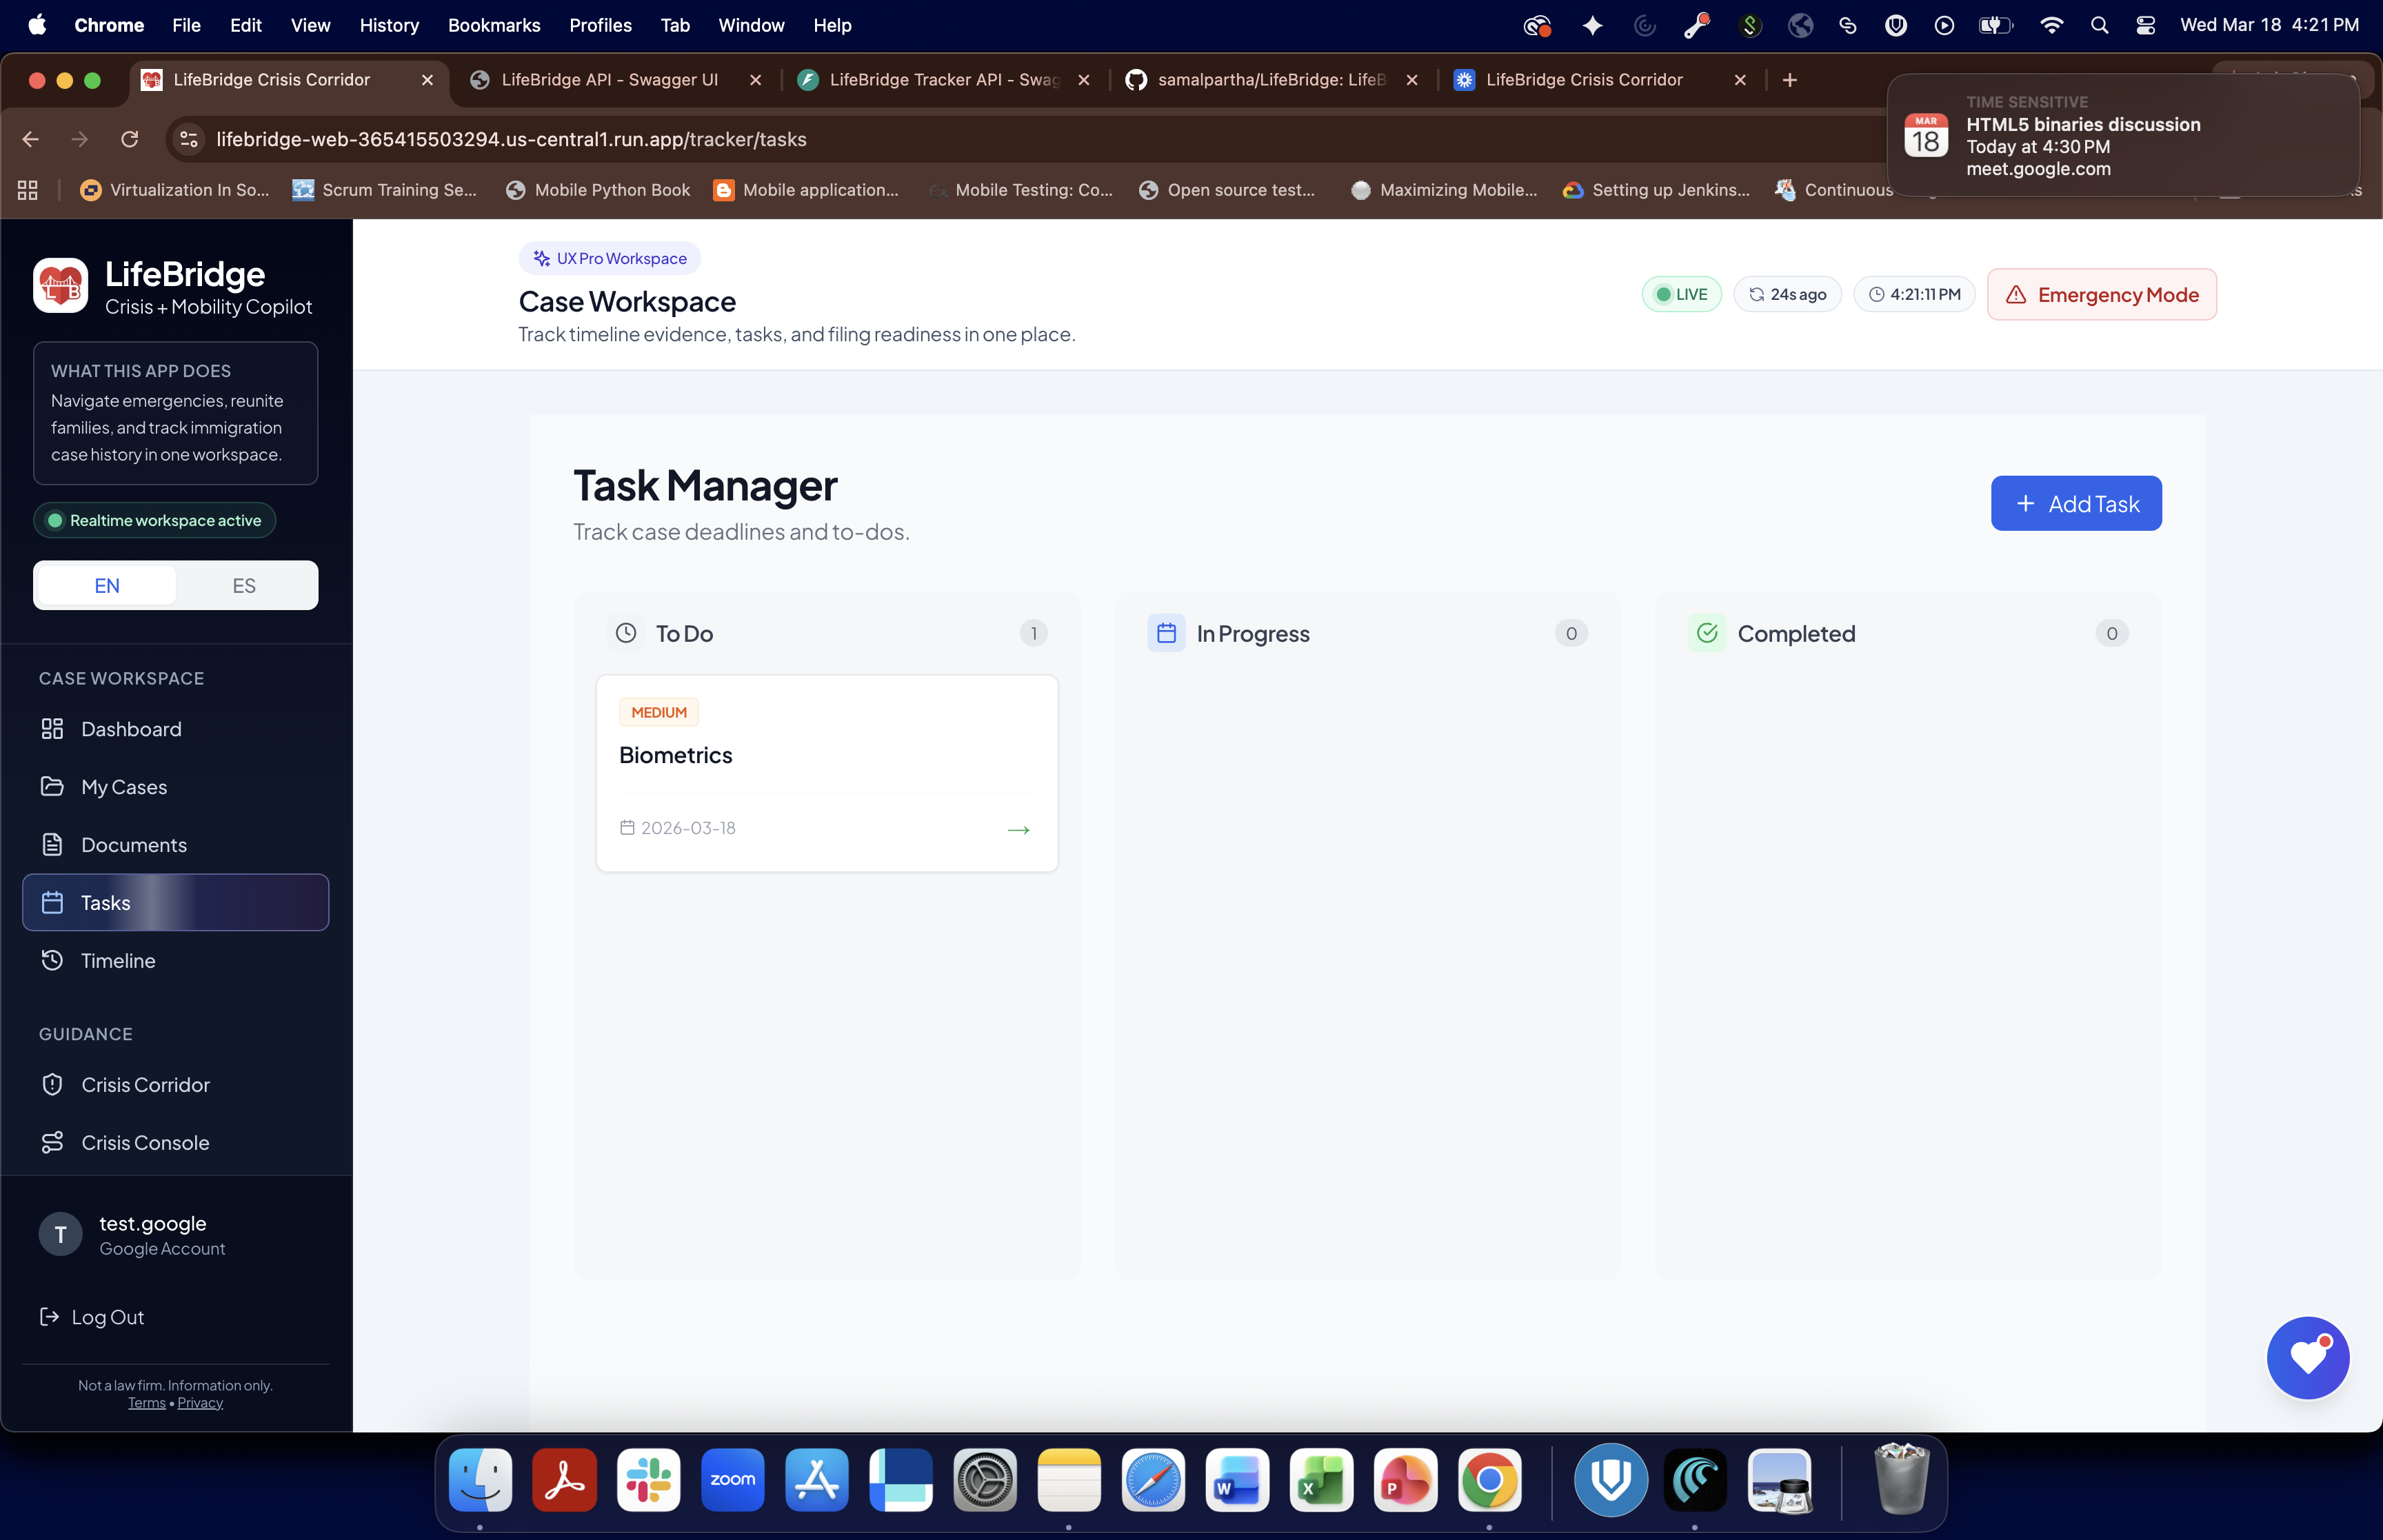
Task: Click the Timeline history clock icon
Action: click(x=53, y=960)
